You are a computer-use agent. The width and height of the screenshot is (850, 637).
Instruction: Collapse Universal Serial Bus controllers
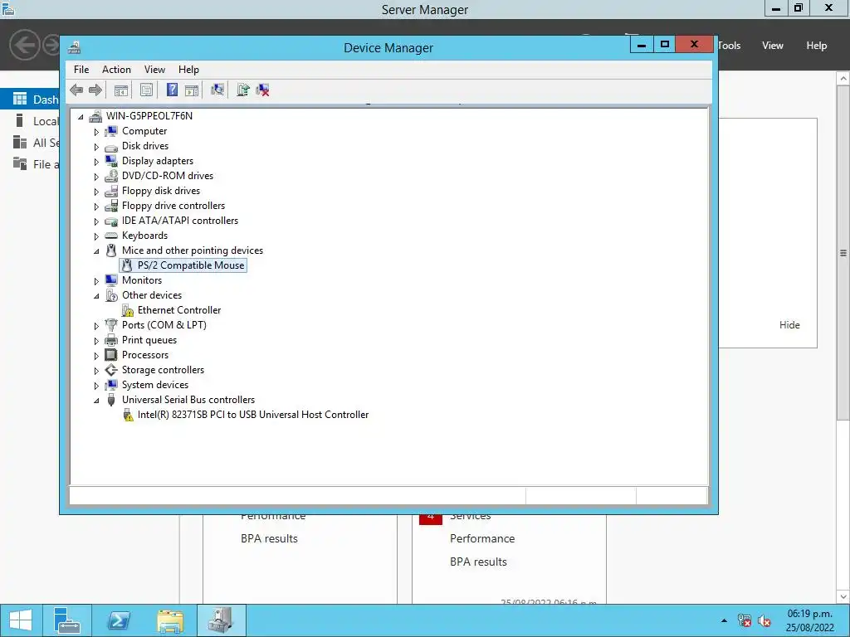(96, 401)
